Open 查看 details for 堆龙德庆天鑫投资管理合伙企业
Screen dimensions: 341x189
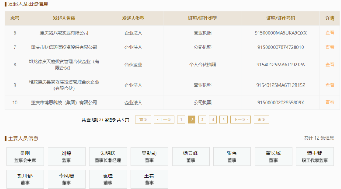(x=330, y=65)
